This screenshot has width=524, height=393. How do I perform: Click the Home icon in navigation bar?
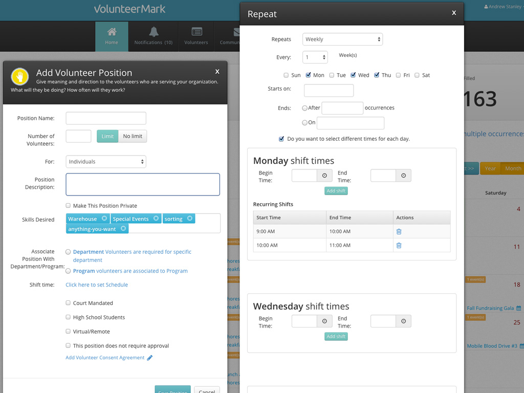[x=112, y=32]
